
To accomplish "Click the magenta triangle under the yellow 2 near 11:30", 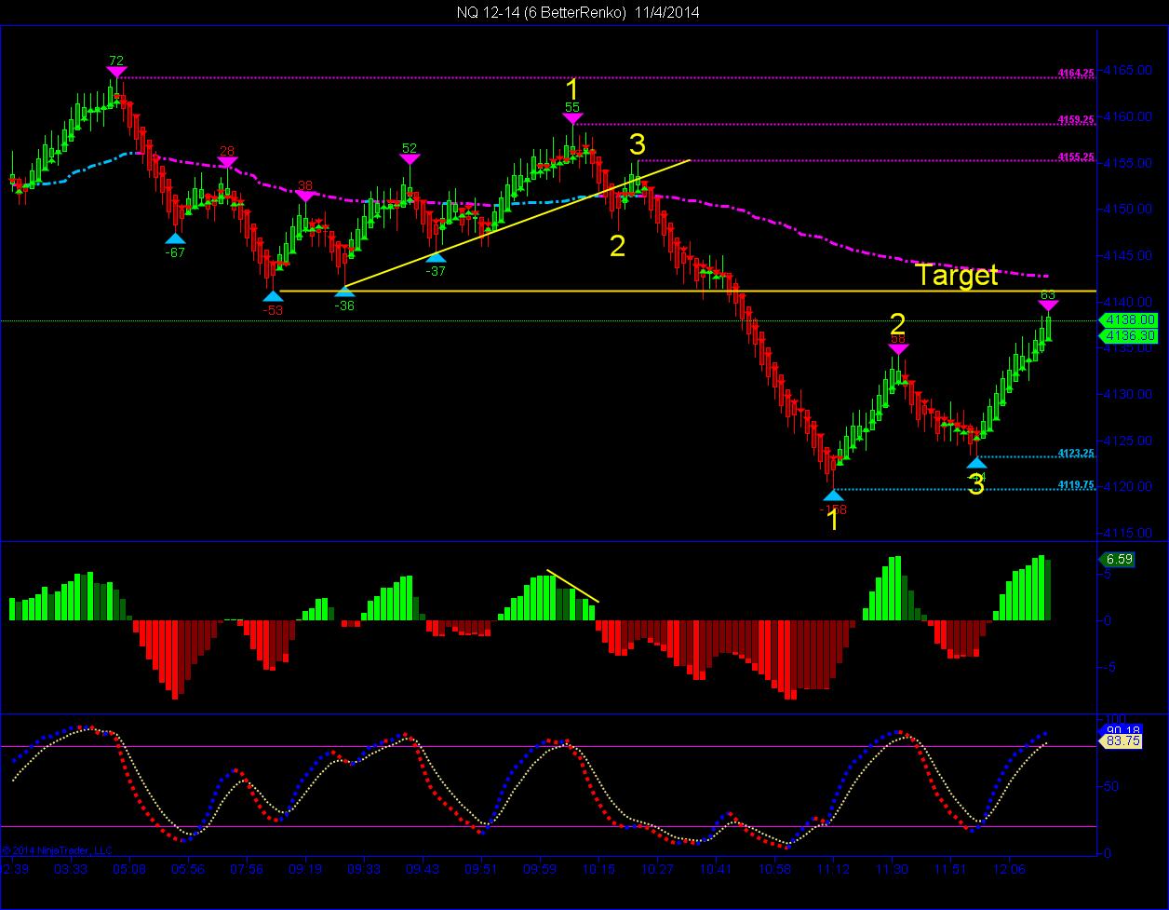I will [898, 350].
